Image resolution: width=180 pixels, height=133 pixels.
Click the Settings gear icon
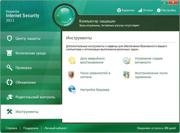pos(159,10)
